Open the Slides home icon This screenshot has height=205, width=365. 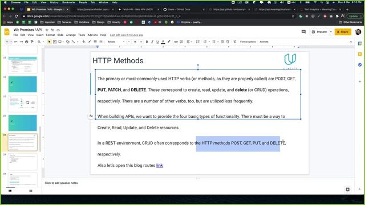click(7, 32)
